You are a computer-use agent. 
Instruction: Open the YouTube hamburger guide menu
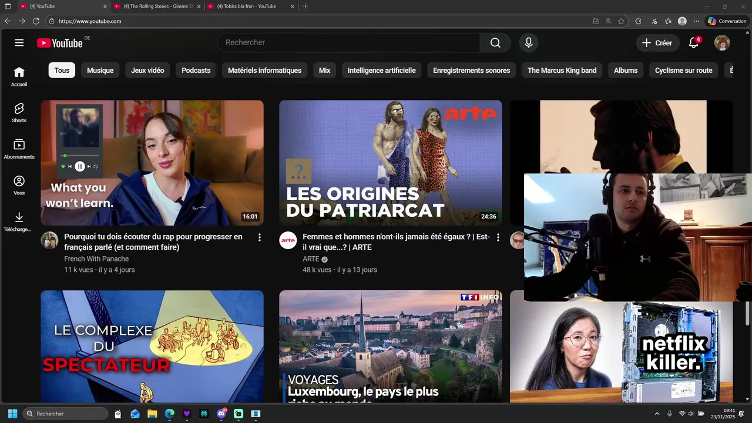[19, 43]
